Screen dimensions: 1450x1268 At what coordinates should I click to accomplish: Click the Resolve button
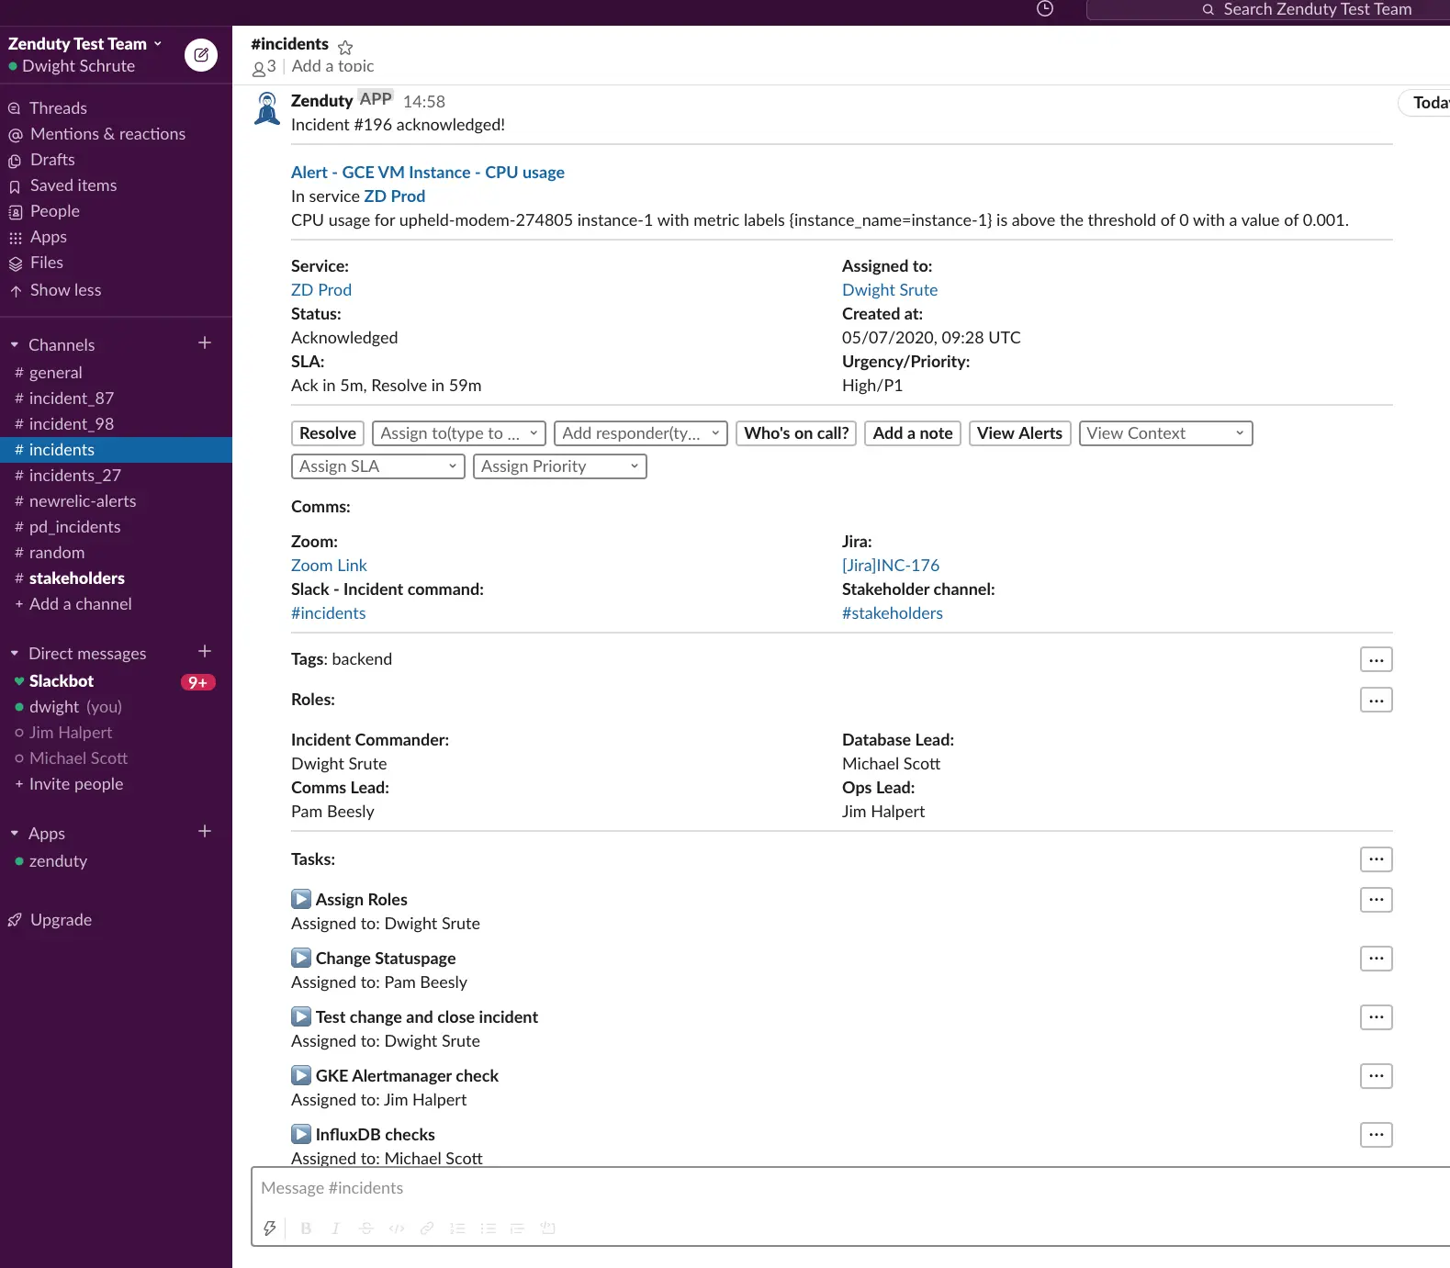point(328,433)
